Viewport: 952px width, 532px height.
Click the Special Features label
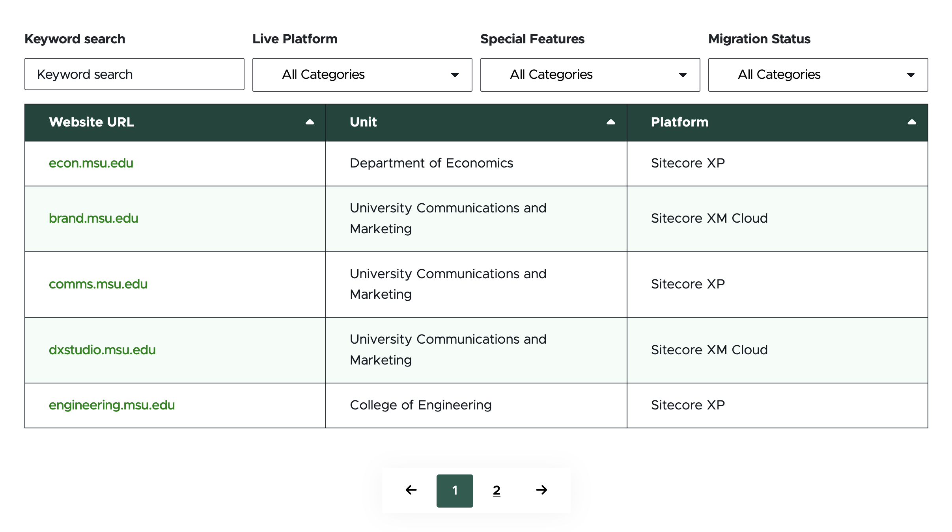532,39
